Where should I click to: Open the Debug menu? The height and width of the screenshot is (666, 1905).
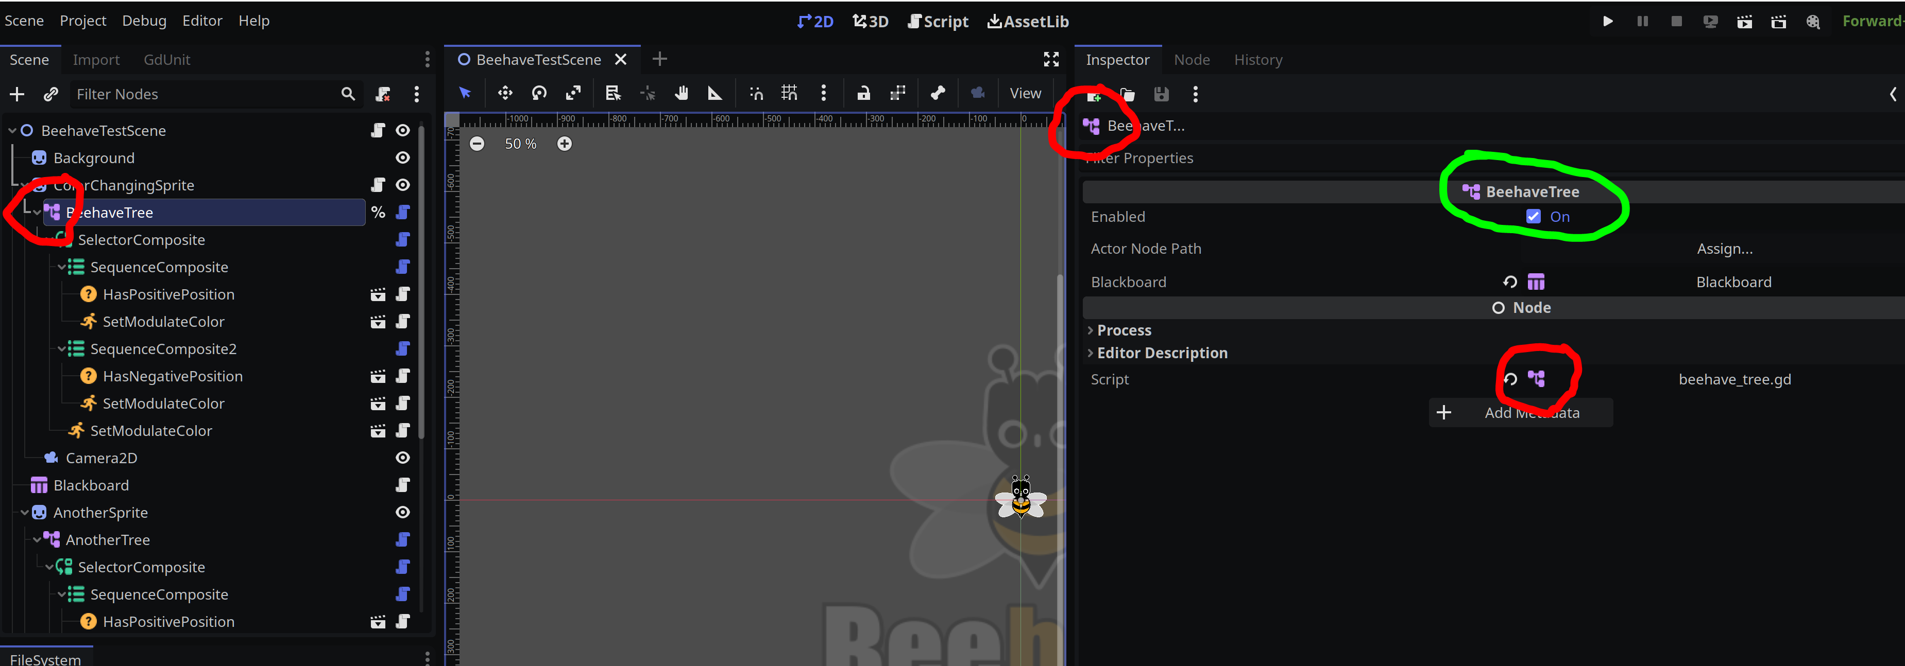(x=144, y=21)
